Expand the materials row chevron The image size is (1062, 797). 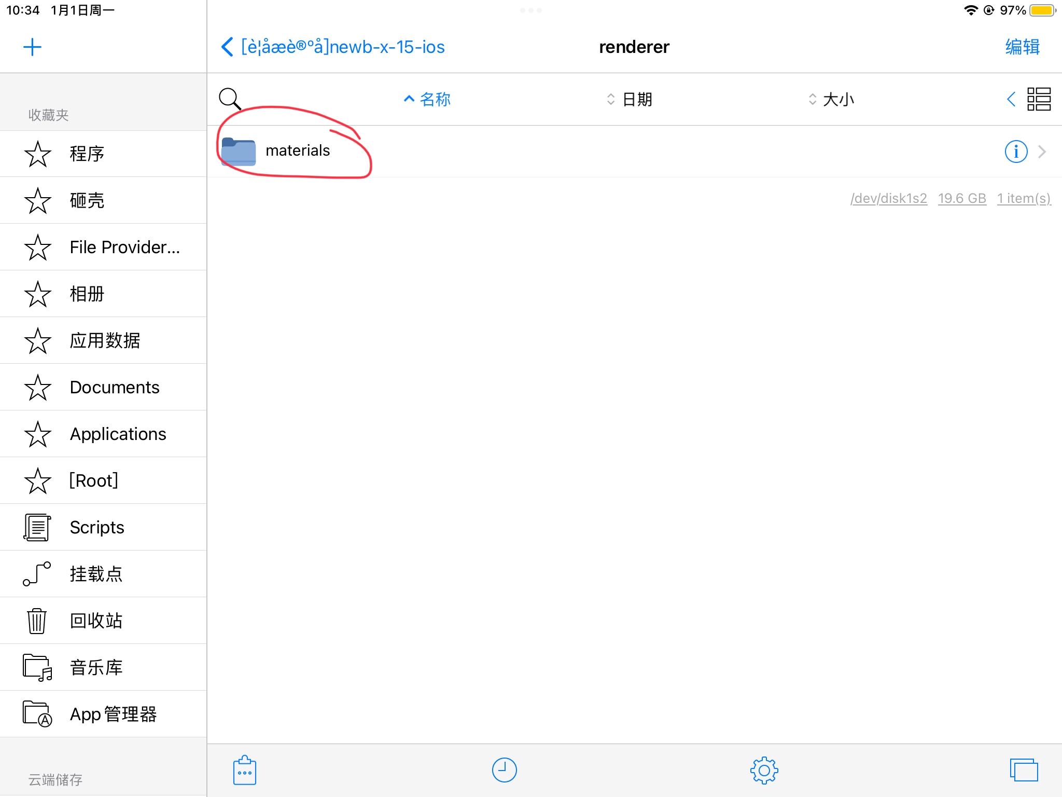pyautogui.click(x=1042, y=152)
